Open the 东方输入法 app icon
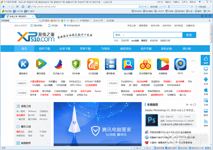Viewport: 213px width, 150px height. (58, 64)
